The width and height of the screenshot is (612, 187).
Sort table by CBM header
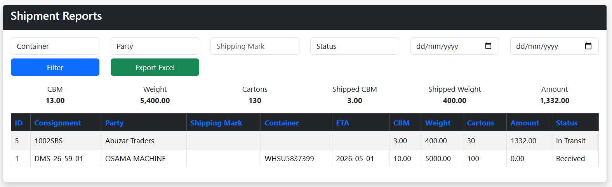(x=401, y=123)
